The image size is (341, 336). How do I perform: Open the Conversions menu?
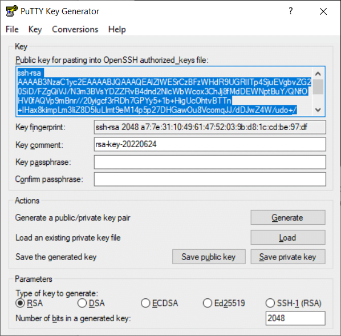tap(75, 29)
